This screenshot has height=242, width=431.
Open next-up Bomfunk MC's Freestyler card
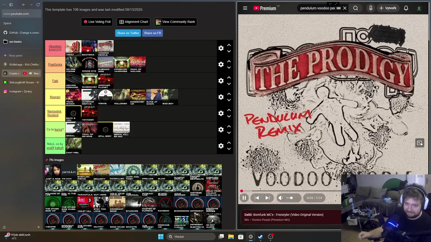(292, 217)
